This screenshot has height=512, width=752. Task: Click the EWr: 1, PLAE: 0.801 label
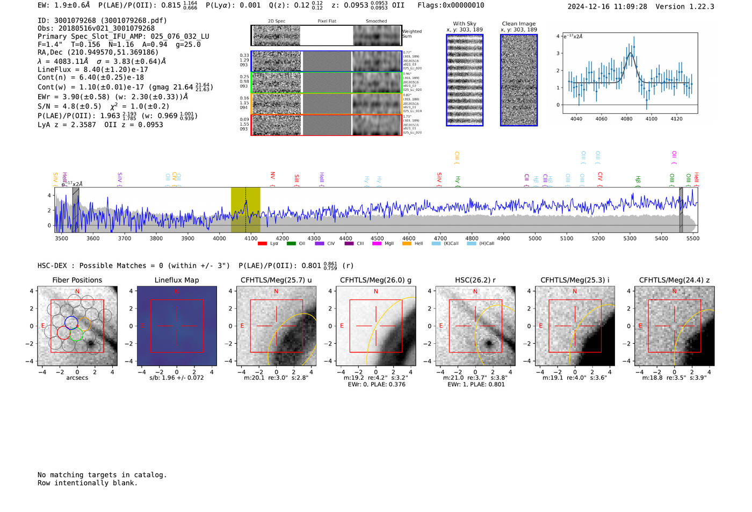(476, 384)
